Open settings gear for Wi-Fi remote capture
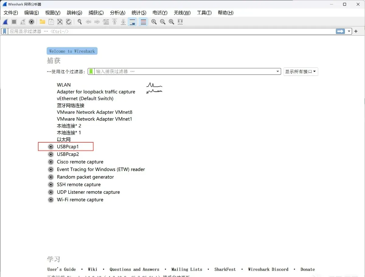 click(x=51, y=200)
